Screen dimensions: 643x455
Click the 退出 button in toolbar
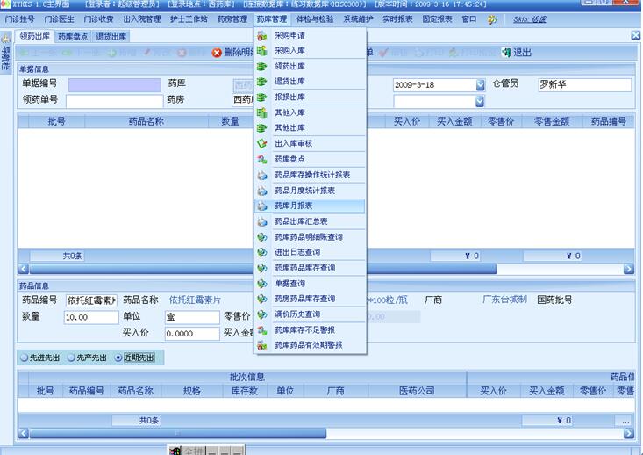[517, 53]
